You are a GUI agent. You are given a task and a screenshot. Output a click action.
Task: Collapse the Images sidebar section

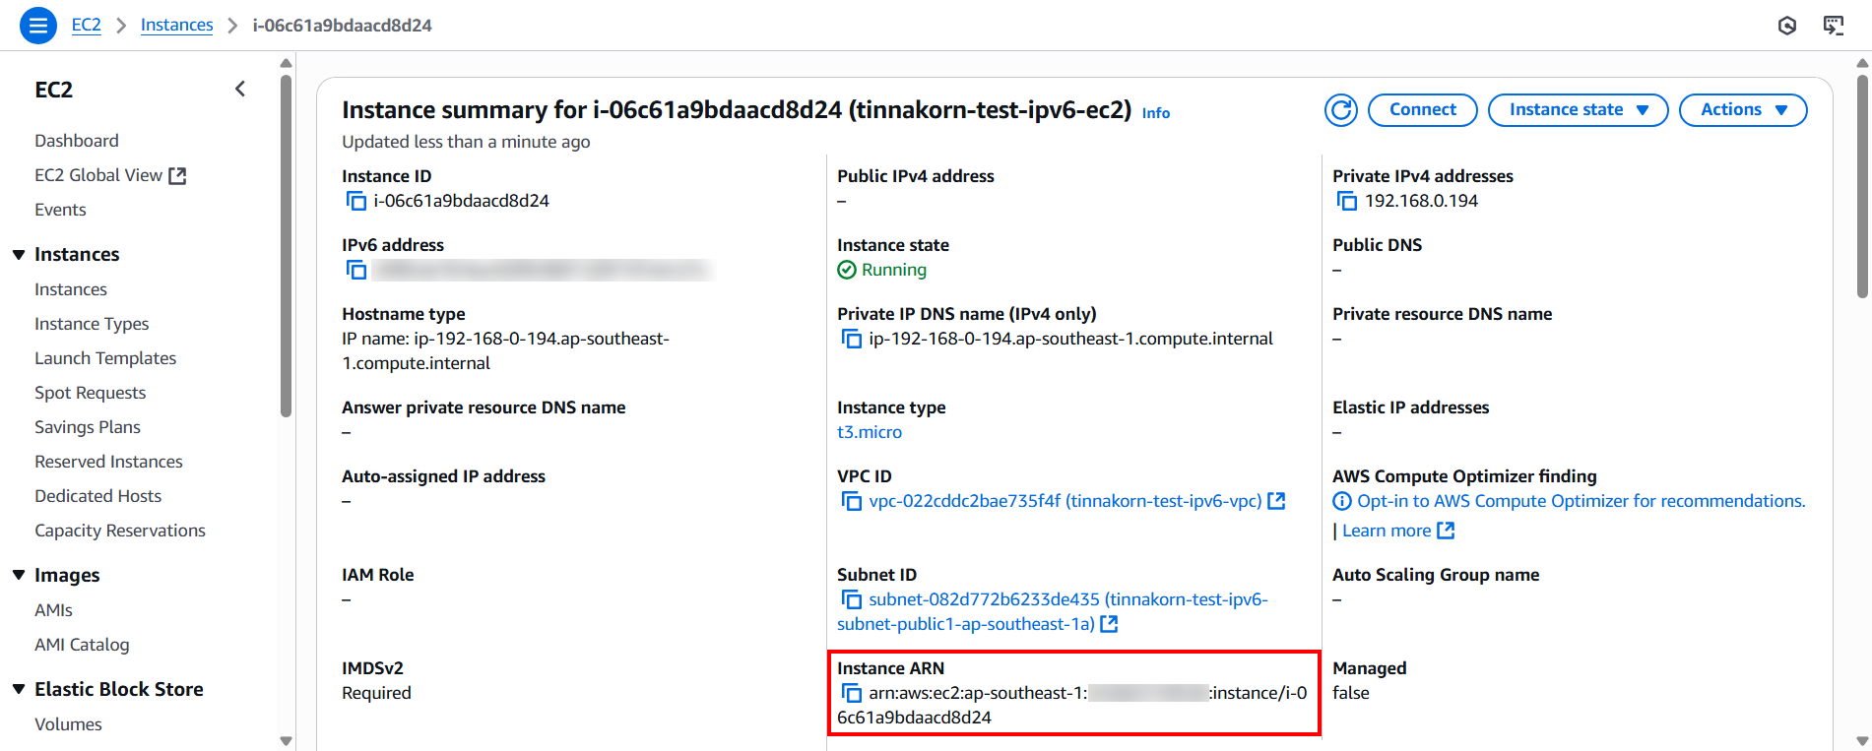19,575
